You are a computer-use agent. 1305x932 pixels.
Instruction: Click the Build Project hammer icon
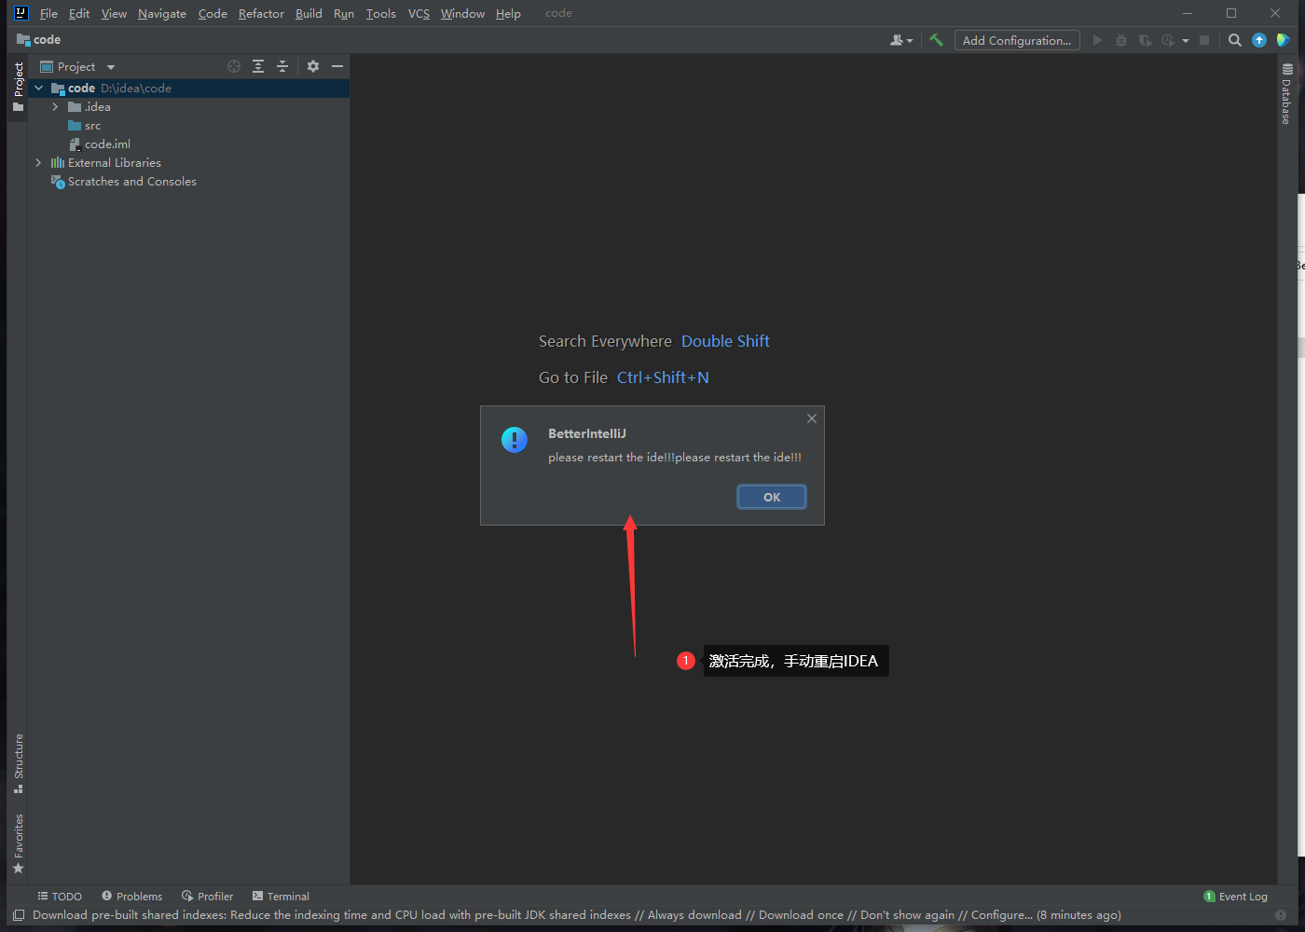coord(936,40)
